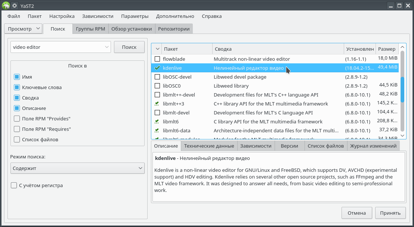Sort by Установлен column header
414x227 pixels.
click(x=360, y=49)
